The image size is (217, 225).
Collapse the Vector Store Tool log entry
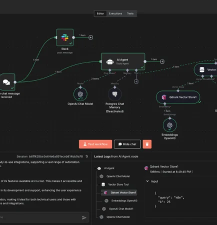(99, 184)
